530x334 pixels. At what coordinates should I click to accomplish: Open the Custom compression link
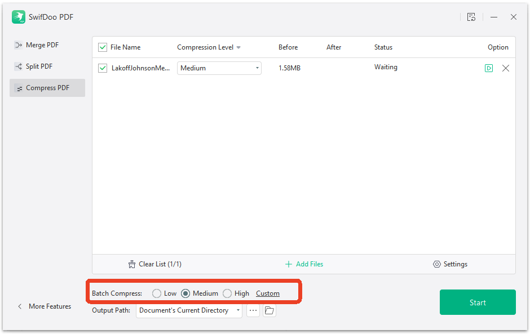[268, 293]
